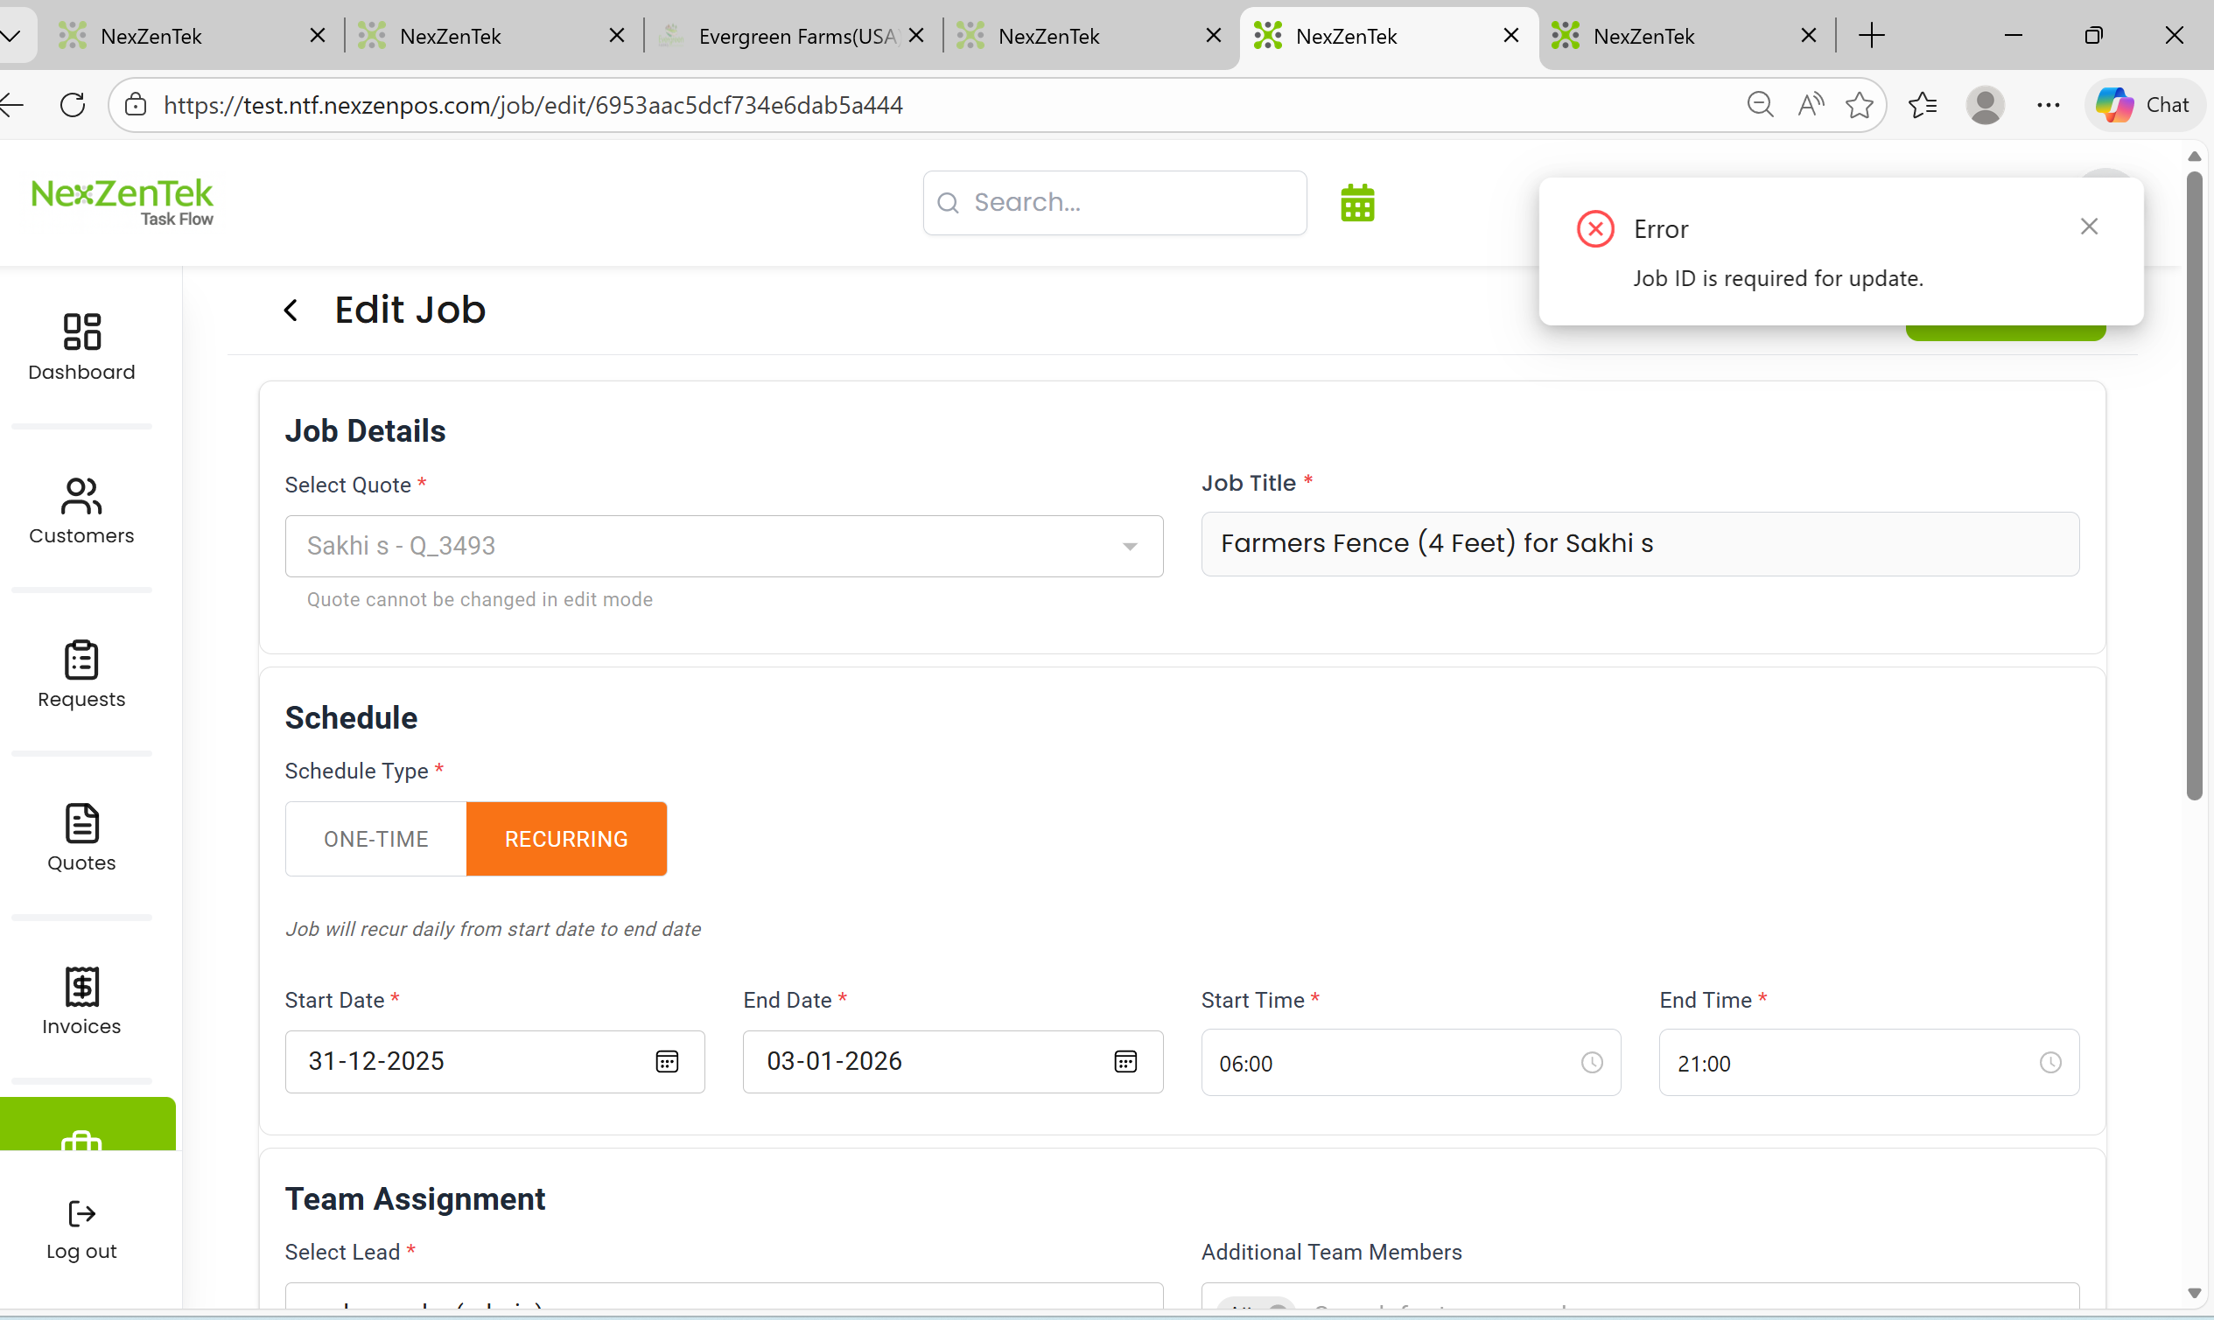Open Quotes in the sidebar
The height and width of the screenshot is (1320, 2214).
coord(81,838)
